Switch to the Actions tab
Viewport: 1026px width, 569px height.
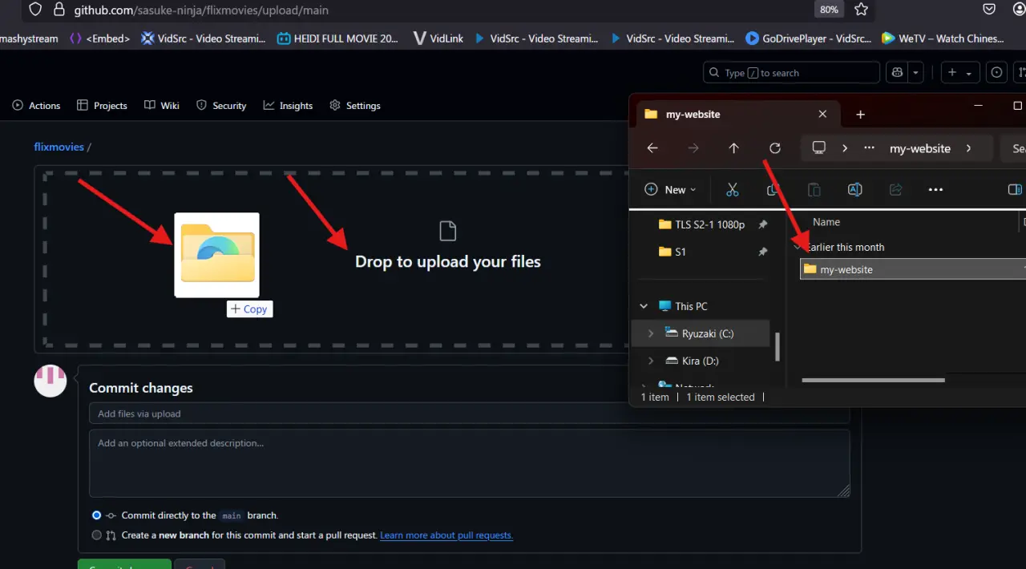click(36, 106)
